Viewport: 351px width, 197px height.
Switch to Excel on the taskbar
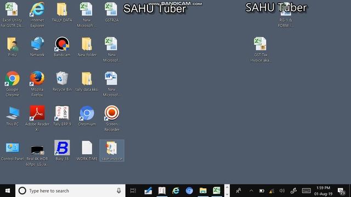point(217,191)
